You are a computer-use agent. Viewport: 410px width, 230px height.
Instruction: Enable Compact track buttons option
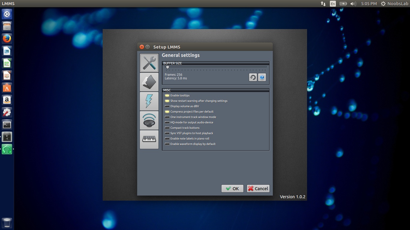182,128
